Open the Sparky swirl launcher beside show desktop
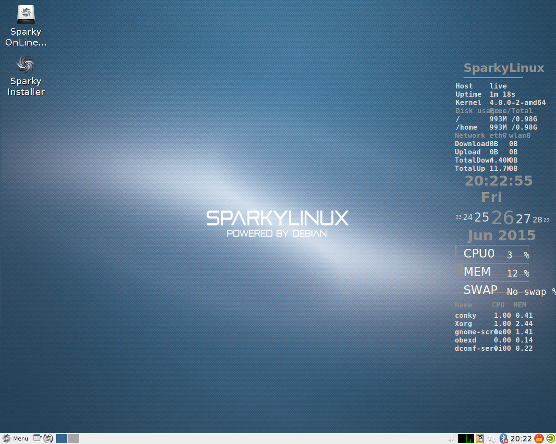The height and width of the screenshot is (444, 556). [x=48, y=438]
